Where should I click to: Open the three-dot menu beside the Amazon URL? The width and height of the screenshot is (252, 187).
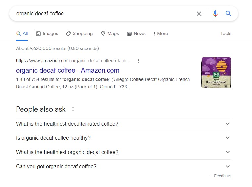coord(138,61)
